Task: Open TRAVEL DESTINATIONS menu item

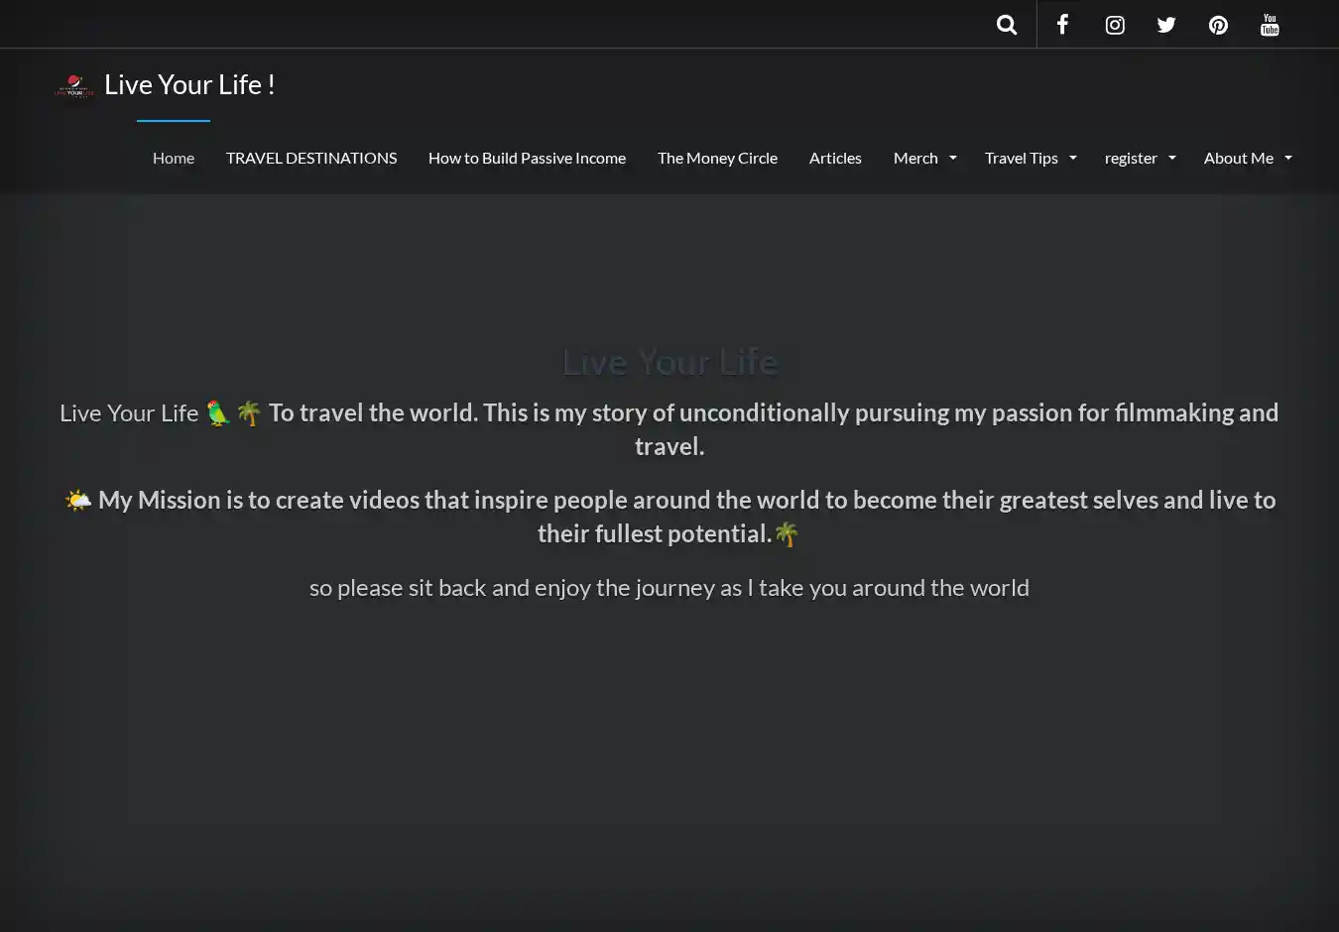Action: pos(311,158)
